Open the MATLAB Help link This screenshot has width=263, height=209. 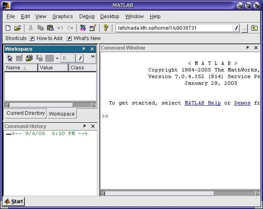(203, 103)
